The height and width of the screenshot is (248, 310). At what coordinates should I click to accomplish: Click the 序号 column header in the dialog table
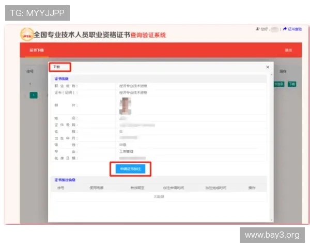(x=60, y=188)
